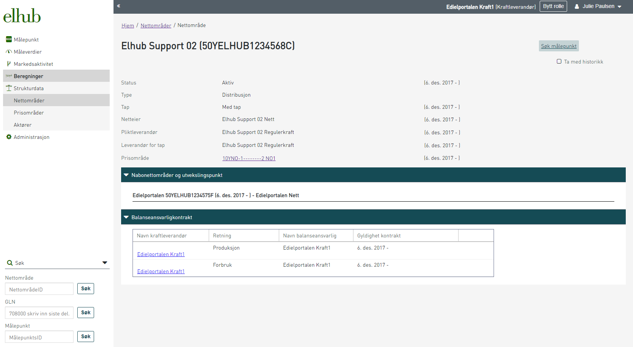Collapse the Balanseansvarligkontrakt section
Viewport: 633px width, 347px height.
click(x=126, y=217)
